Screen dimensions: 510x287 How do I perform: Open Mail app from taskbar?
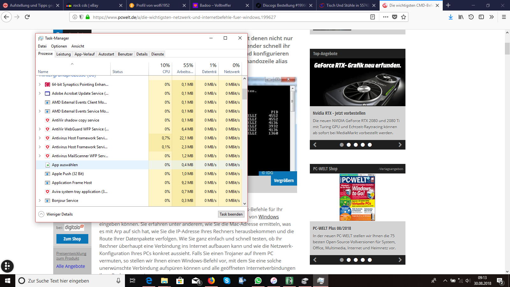[x=196, y=281]
